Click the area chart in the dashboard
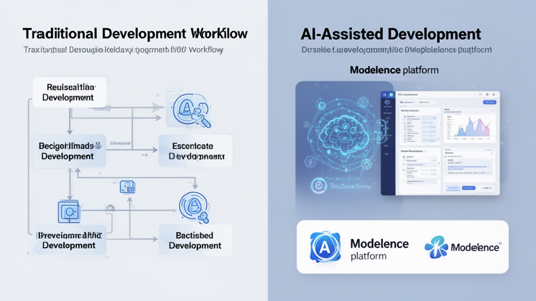536x301 pixels. [470, 127]
